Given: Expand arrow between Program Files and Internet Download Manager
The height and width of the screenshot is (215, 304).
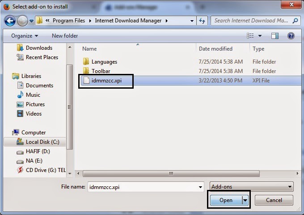Looking at the screenshot, I should point(90,21).
